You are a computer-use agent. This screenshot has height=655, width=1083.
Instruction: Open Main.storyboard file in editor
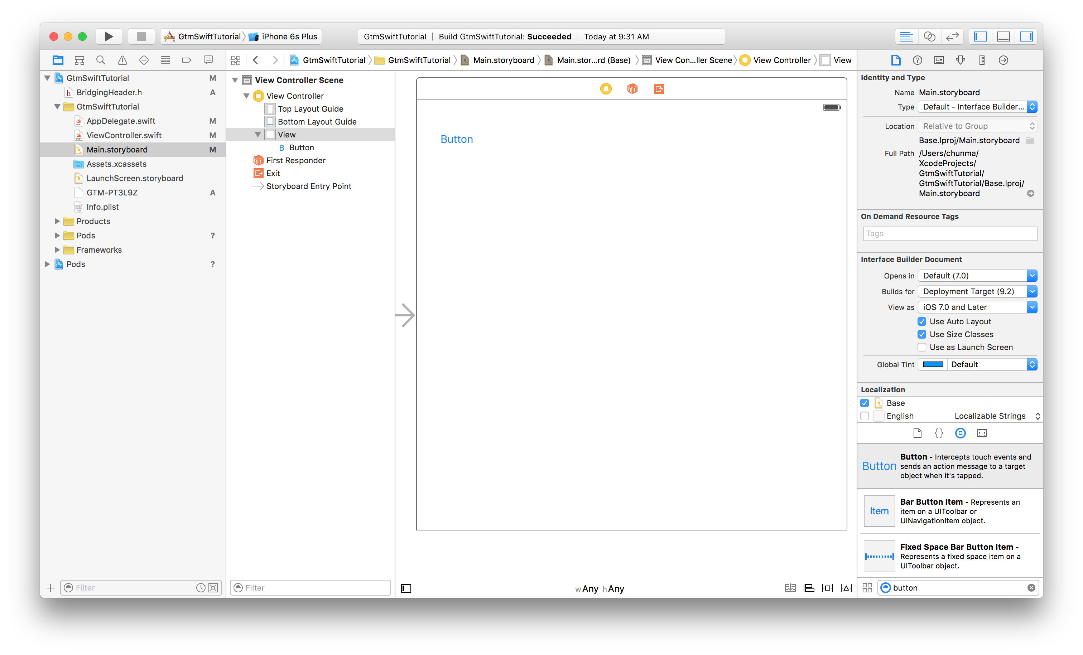tap(117, 149)
